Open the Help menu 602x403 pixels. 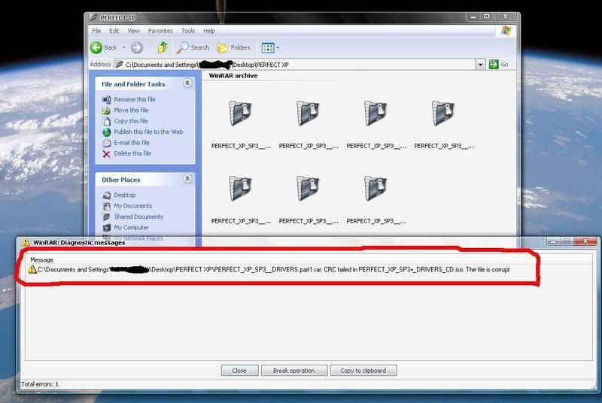pyautogui.click(x=209, y=31)
